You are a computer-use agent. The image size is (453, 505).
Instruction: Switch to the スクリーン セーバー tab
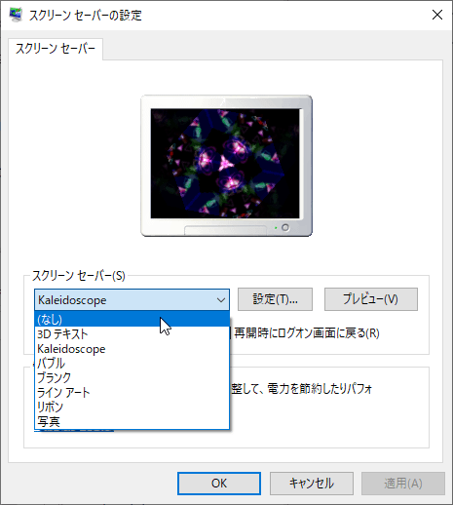(56, 49)
